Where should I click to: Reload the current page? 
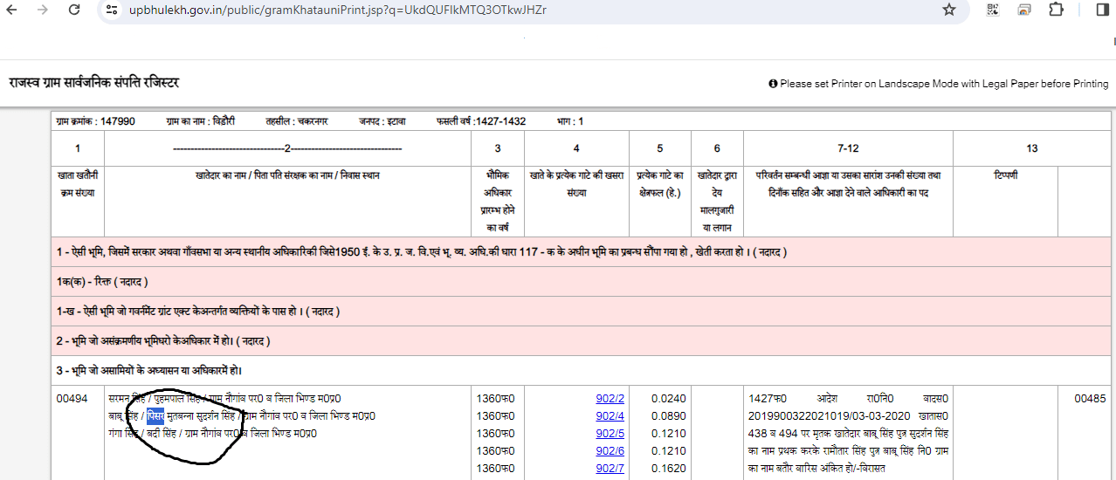coord(74,10)
